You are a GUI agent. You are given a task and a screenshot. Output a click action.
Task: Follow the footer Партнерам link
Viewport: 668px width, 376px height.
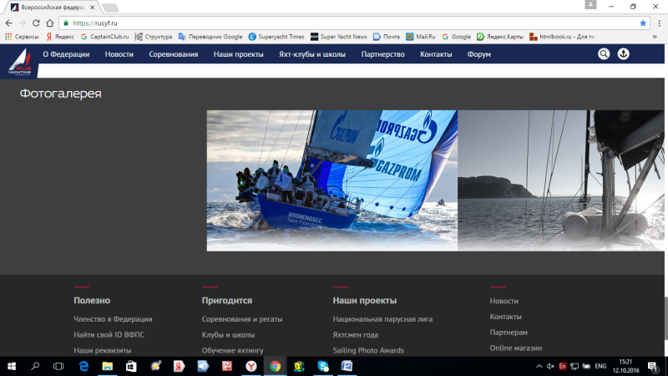[x=509, y=332]
